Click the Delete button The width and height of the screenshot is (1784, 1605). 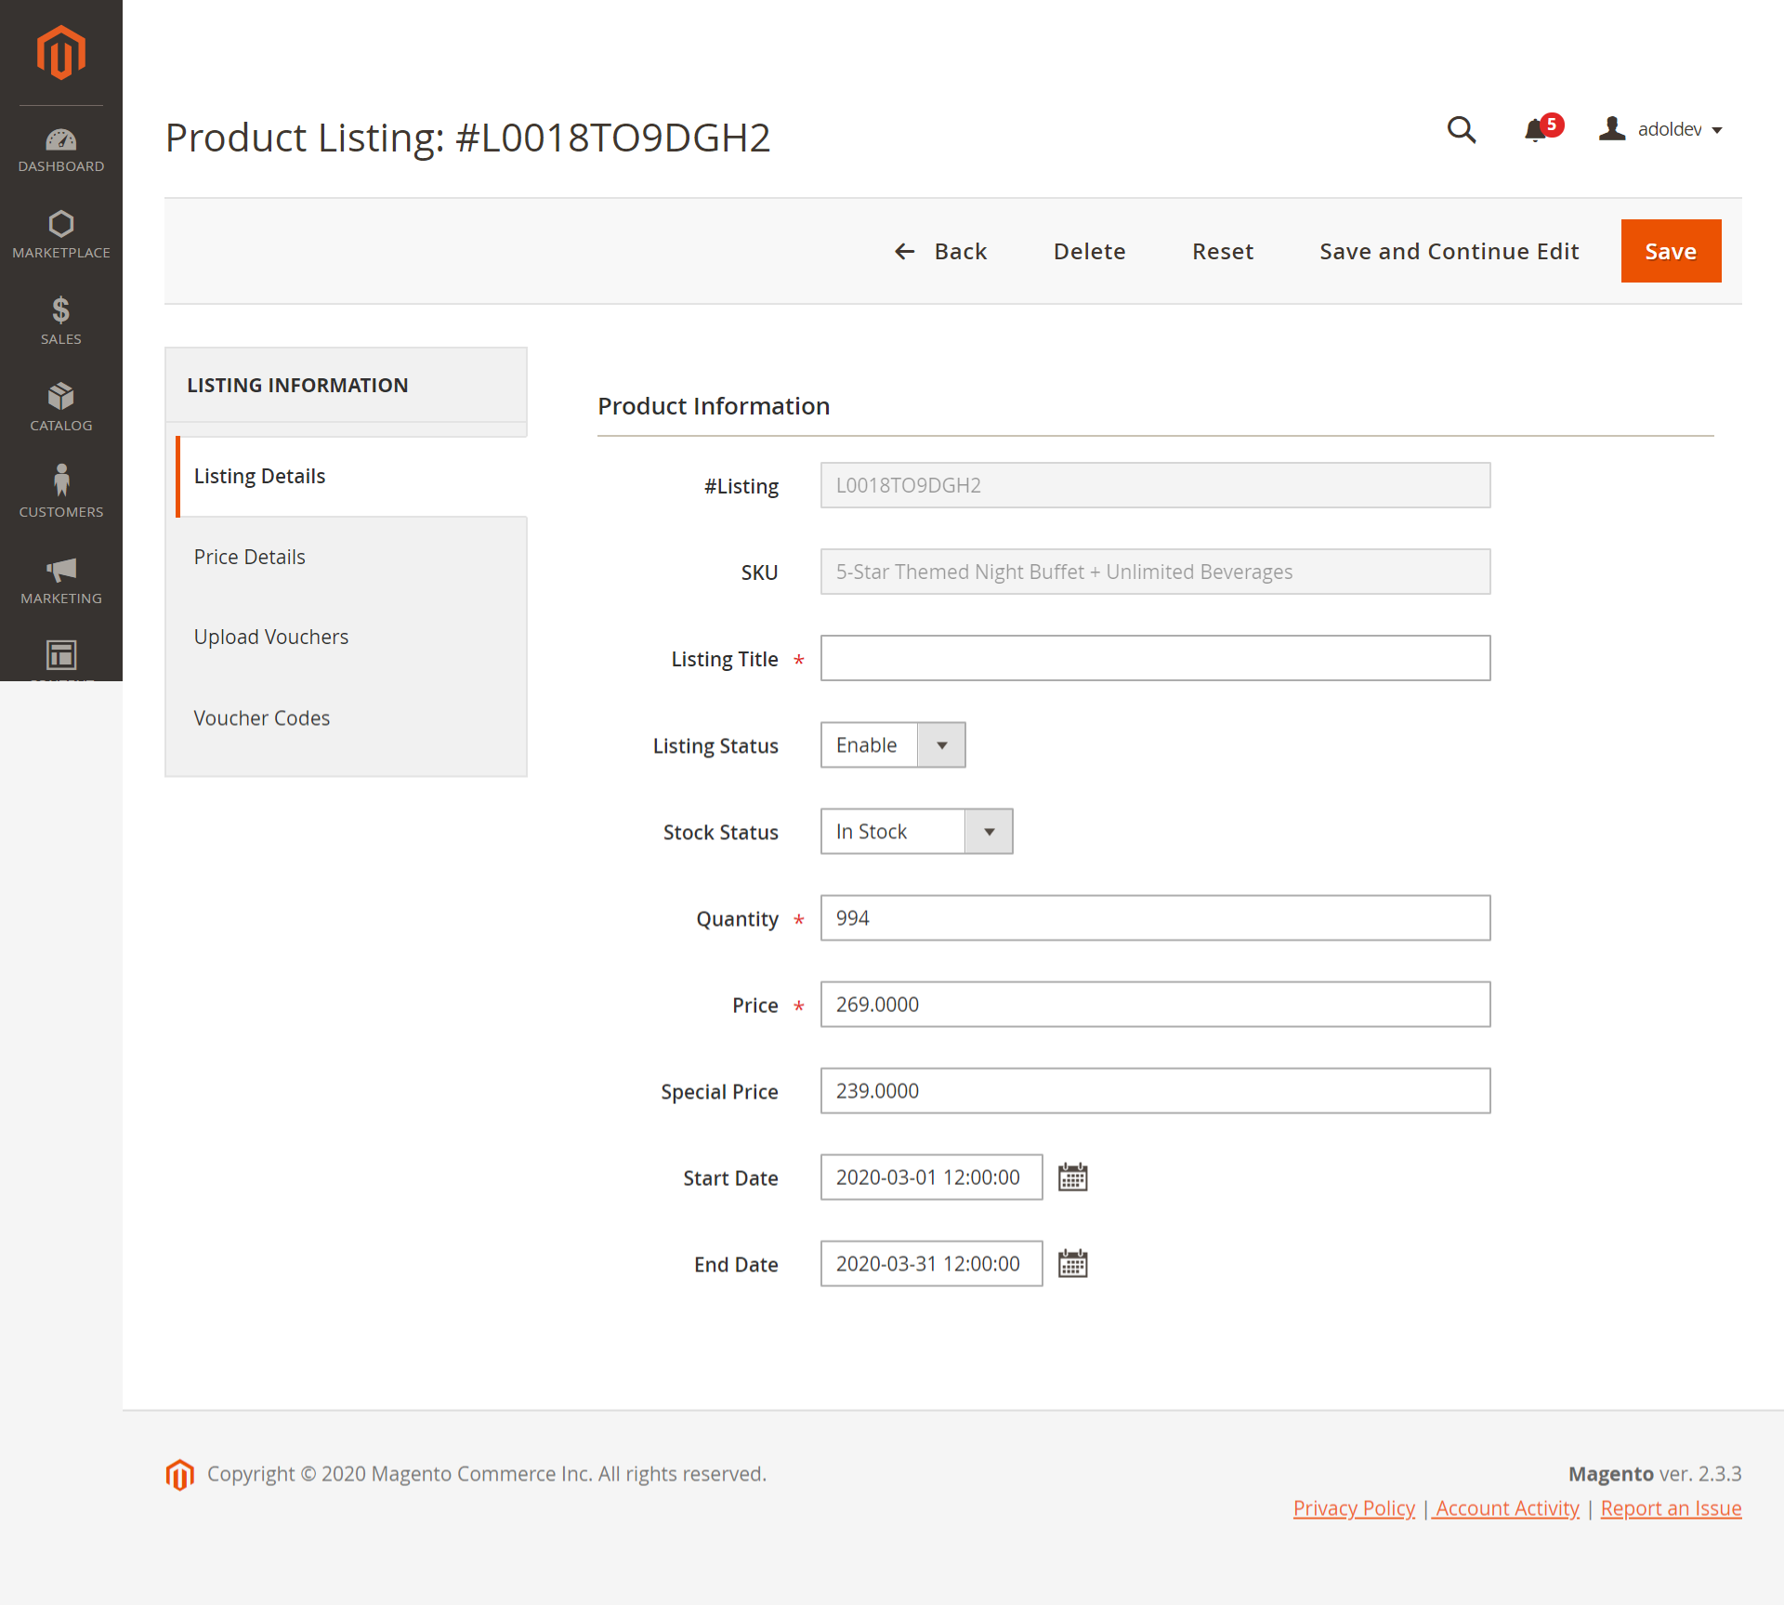point(1089,251)
